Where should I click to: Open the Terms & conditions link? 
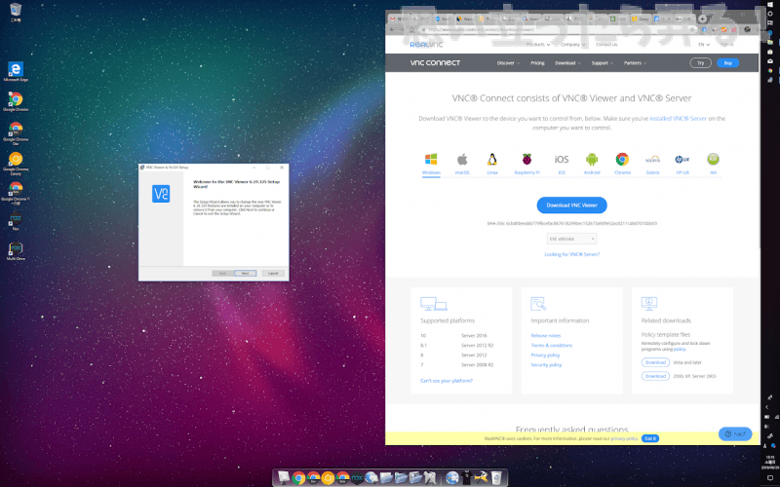point(552,346)
